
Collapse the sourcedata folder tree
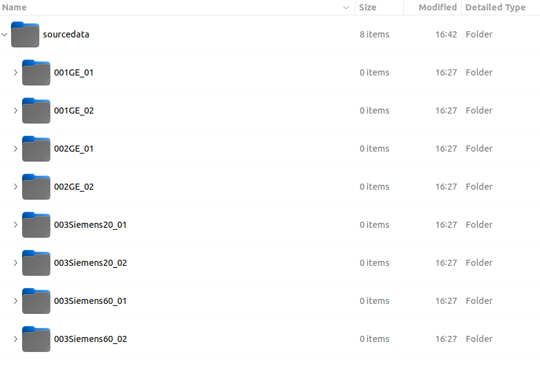click(x=4, y=34)
